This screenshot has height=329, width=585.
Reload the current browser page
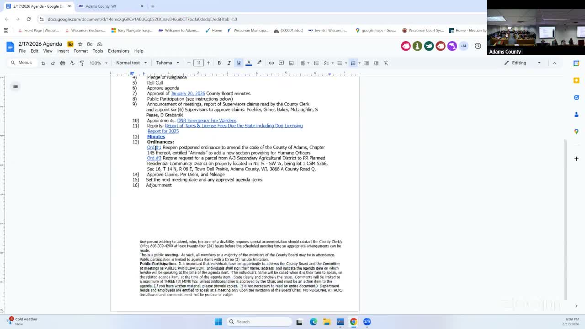[x=28, y=19]
